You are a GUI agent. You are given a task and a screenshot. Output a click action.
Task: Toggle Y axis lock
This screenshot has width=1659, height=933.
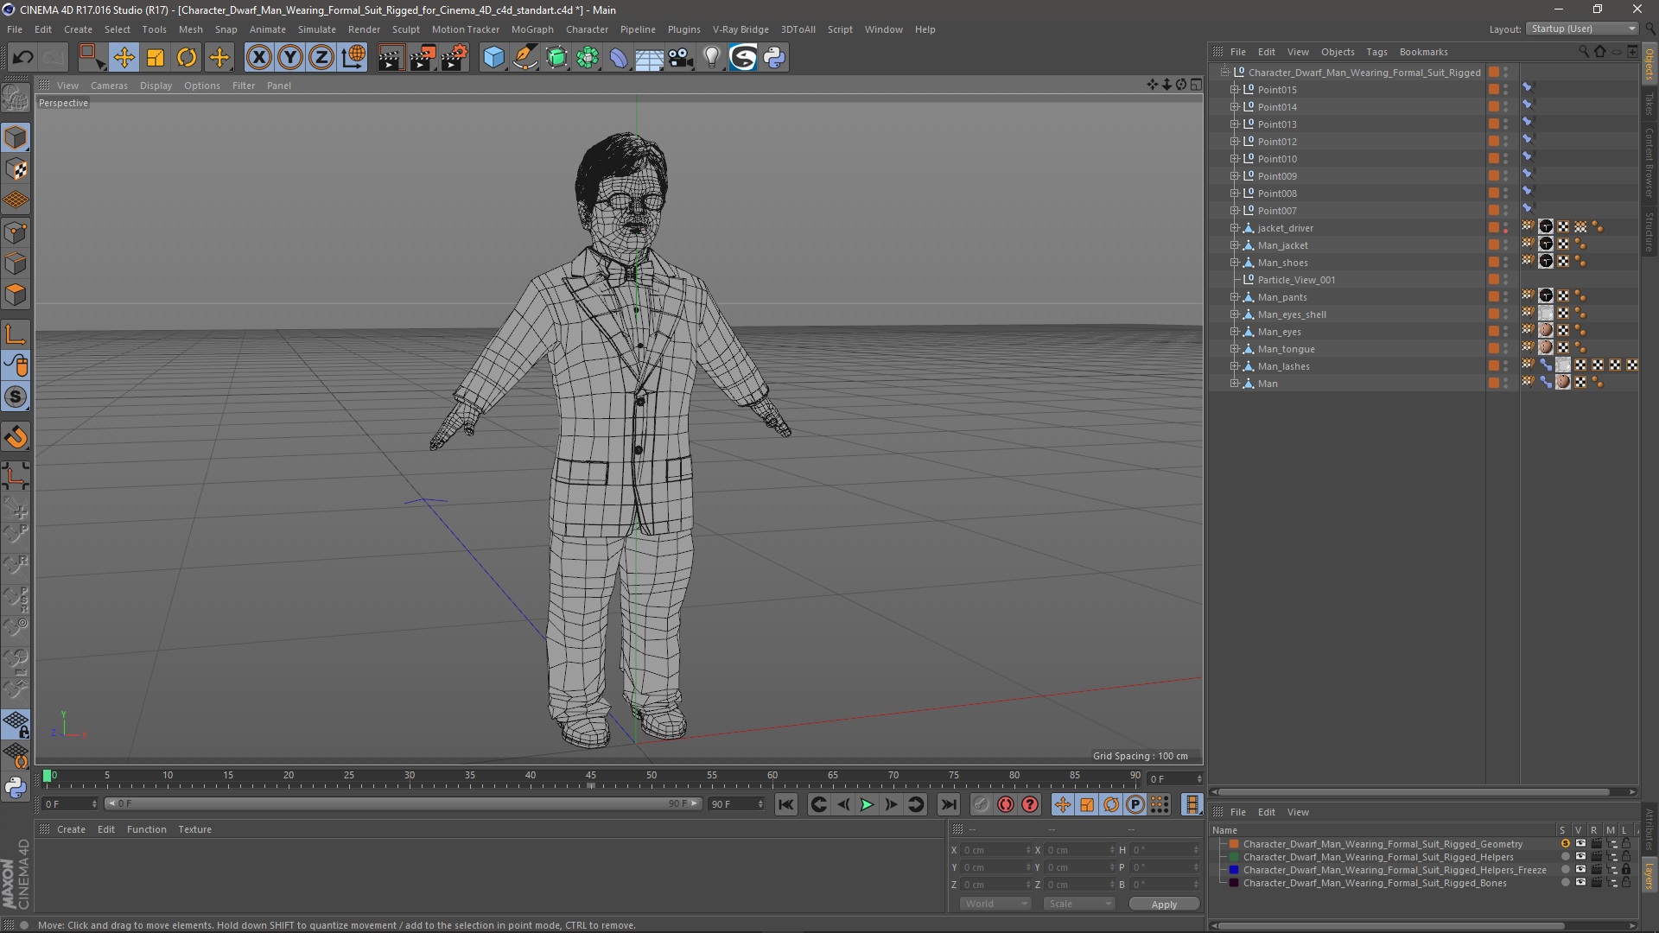pyautogui.click(x=290, y=58)
